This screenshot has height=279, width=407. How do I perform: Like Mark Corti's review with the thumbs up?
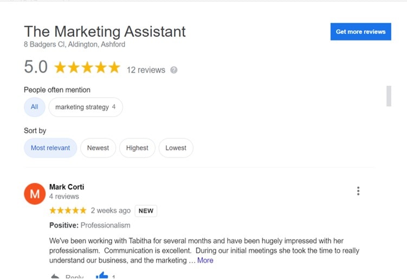[102, 276]
